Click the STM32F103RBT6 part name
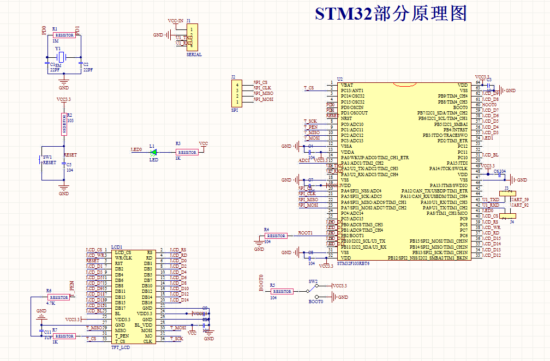Image resolution: width=550 pixels, height=361 pixels. click(353, 263)
